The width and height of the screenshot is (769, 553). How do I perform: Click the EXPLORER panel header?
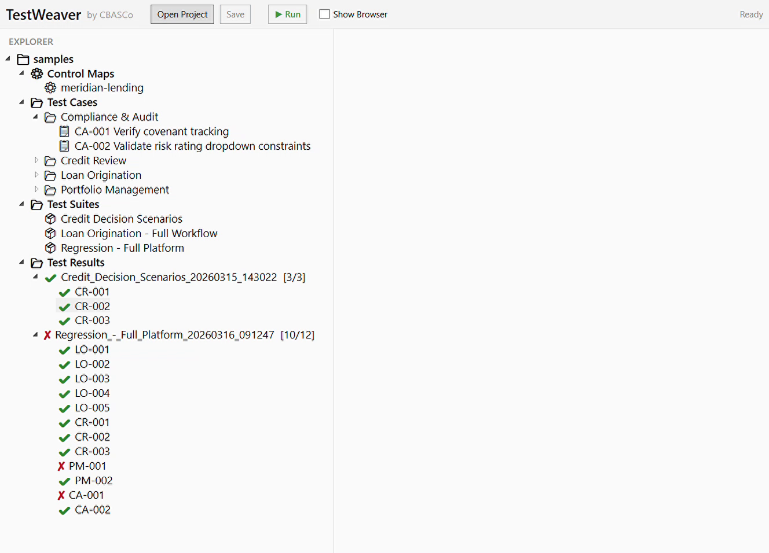point(31,42)
